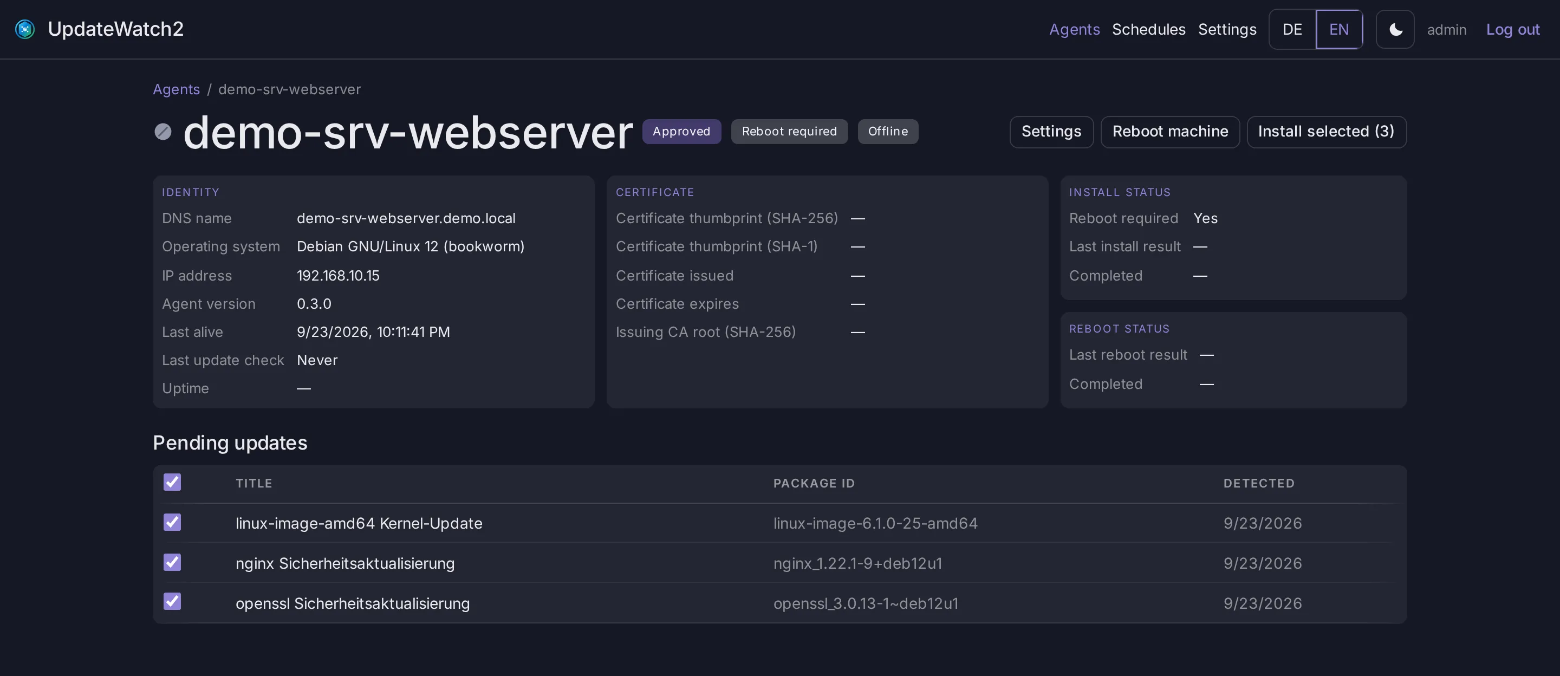Toggle the select-all updates checkbox
1560x676 pixels.
point(172,482)
